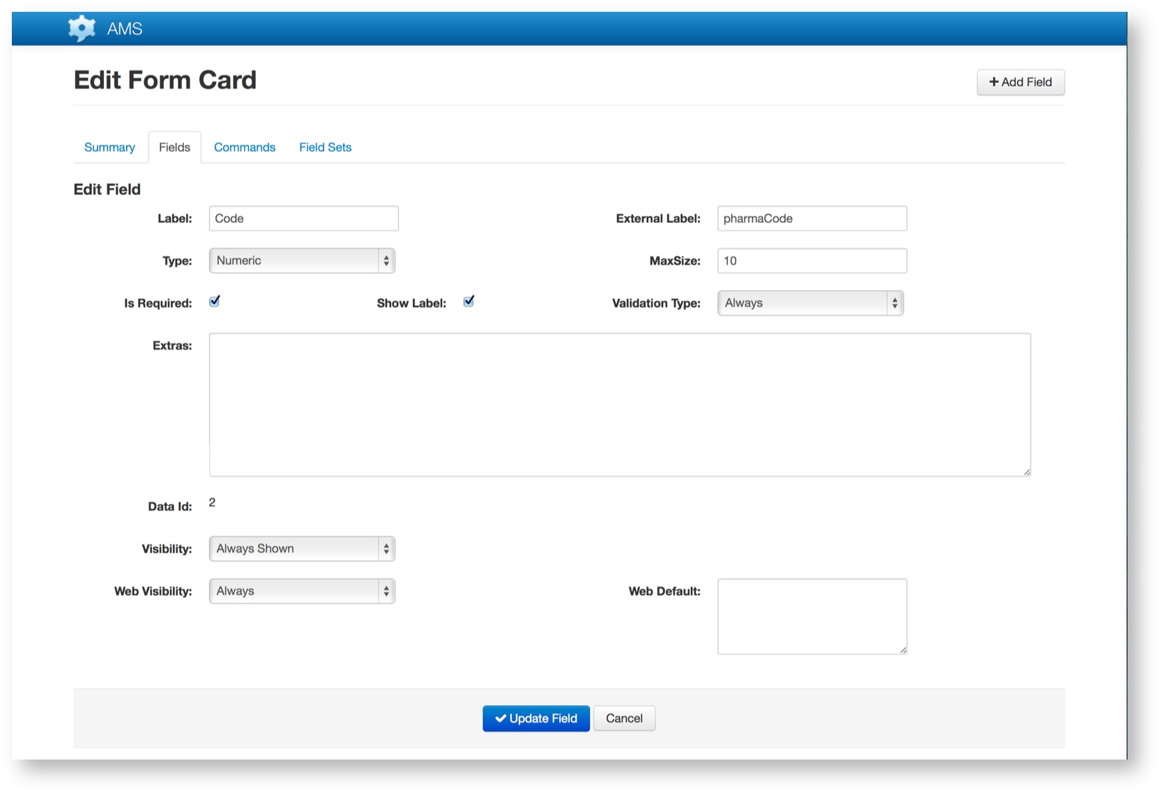Image resolution: width=1161 pixels, height=793 pixels.
Task: Open the Type dropdown showing Numeric
Action: [x=302, y=261]
